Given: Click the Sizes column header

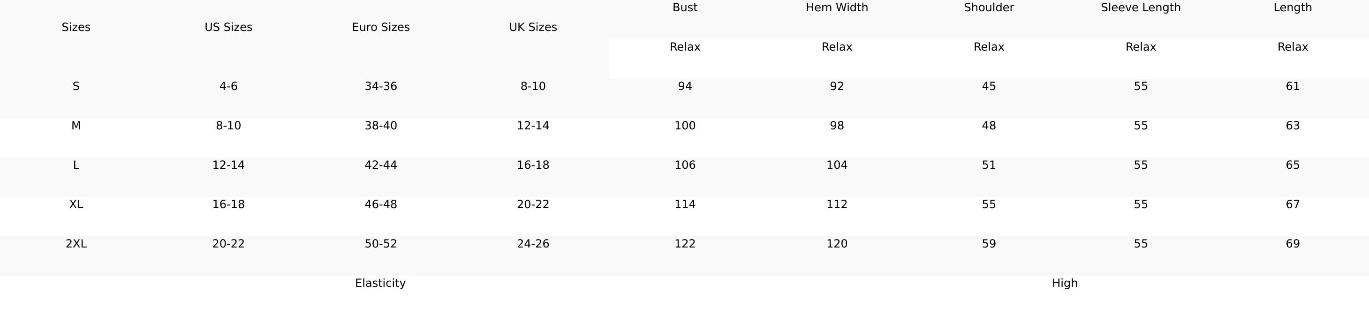Looking at the screenshot, I should pyautogui.click(x=76, y=27).
